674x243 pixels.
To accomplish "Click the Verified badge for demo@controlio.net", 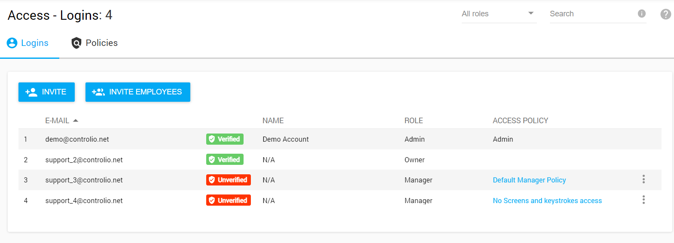I will tap(225, 139).
